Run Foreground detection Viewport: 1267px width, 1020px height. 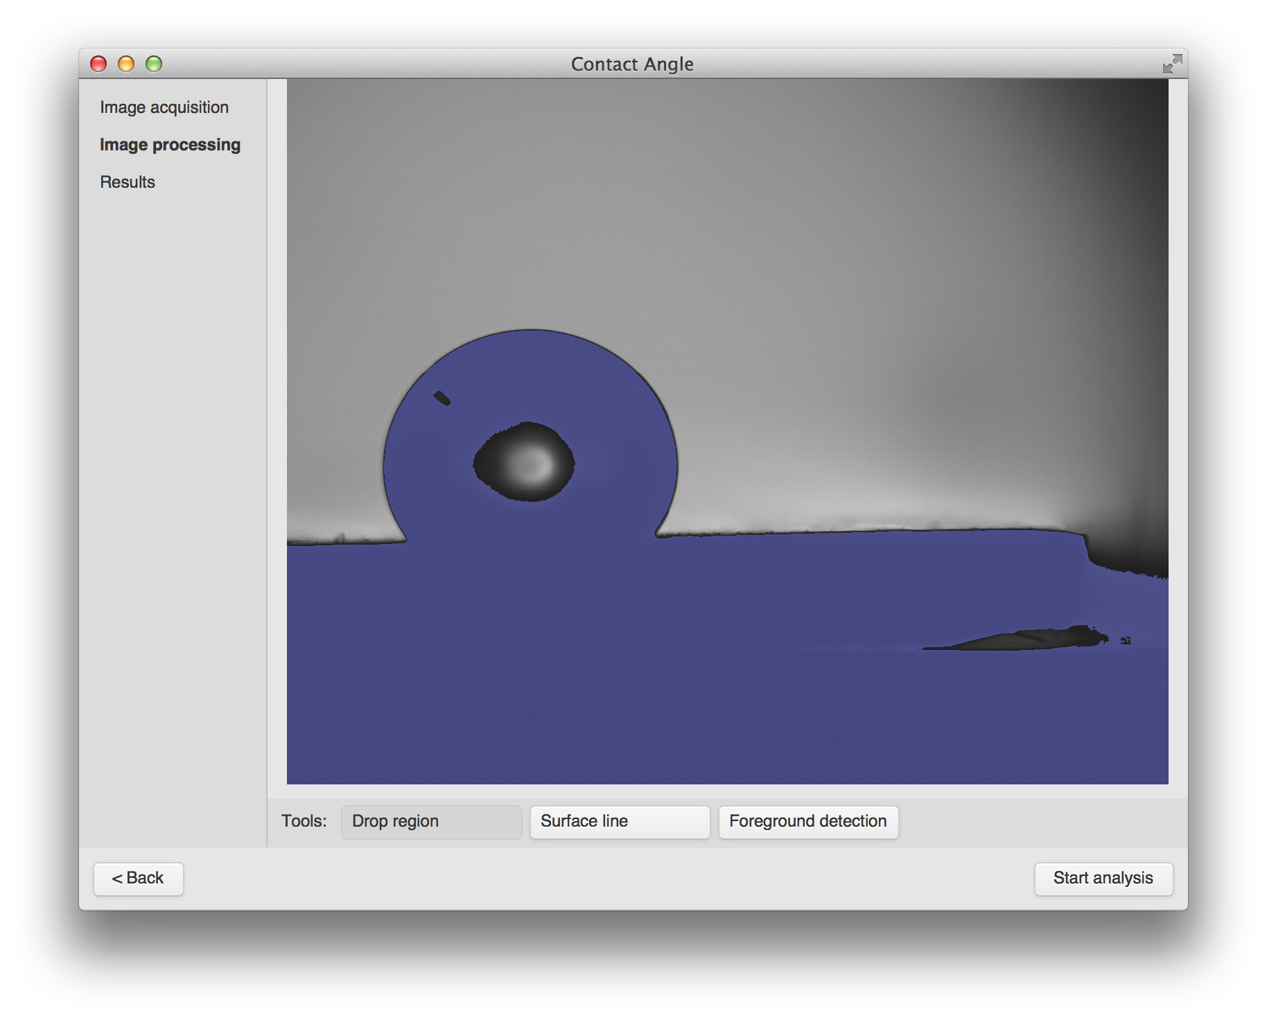[x=808, y=822]
